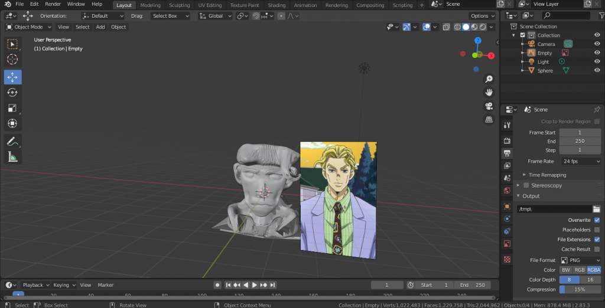Hide the Empty object in outliner
Image resolution: width=605 pixels, height=308 pixels.
click(x=597, y=53)
